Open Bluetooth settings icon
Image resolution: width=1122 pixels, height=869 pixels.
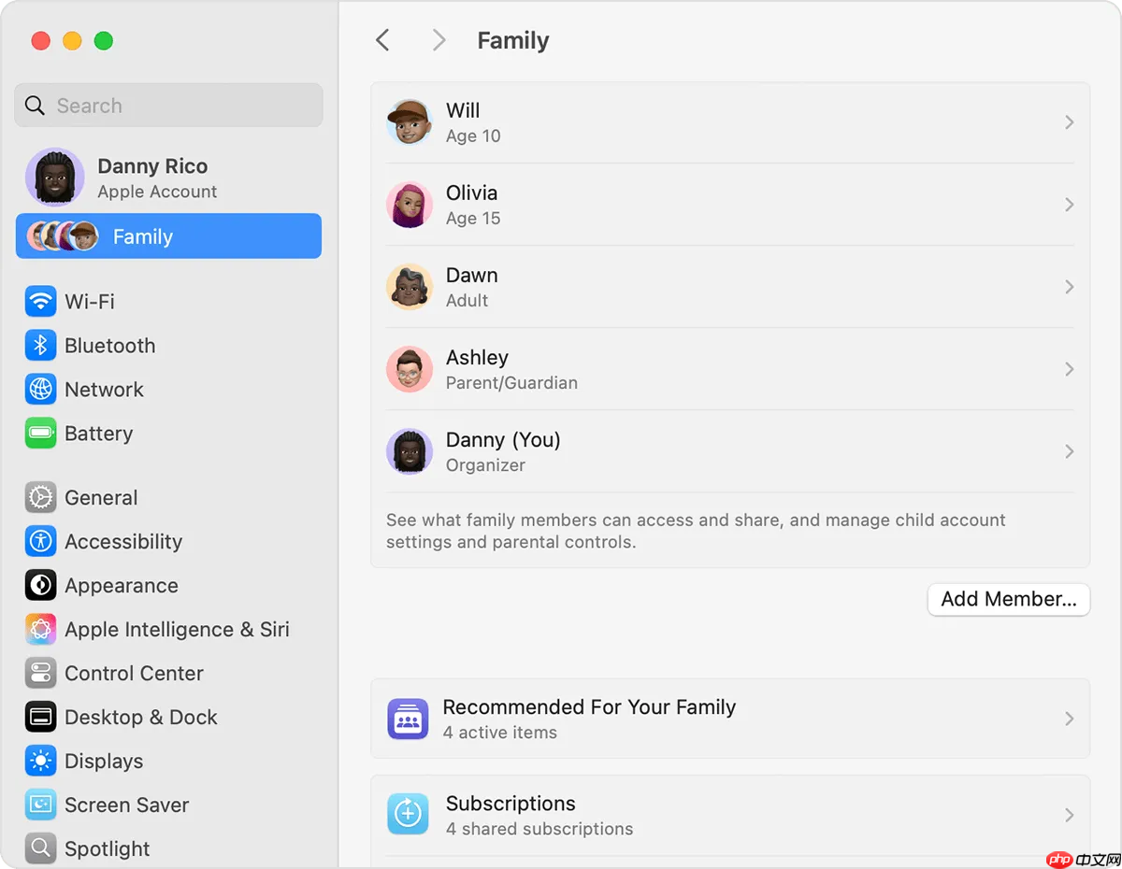pos(40,346)
